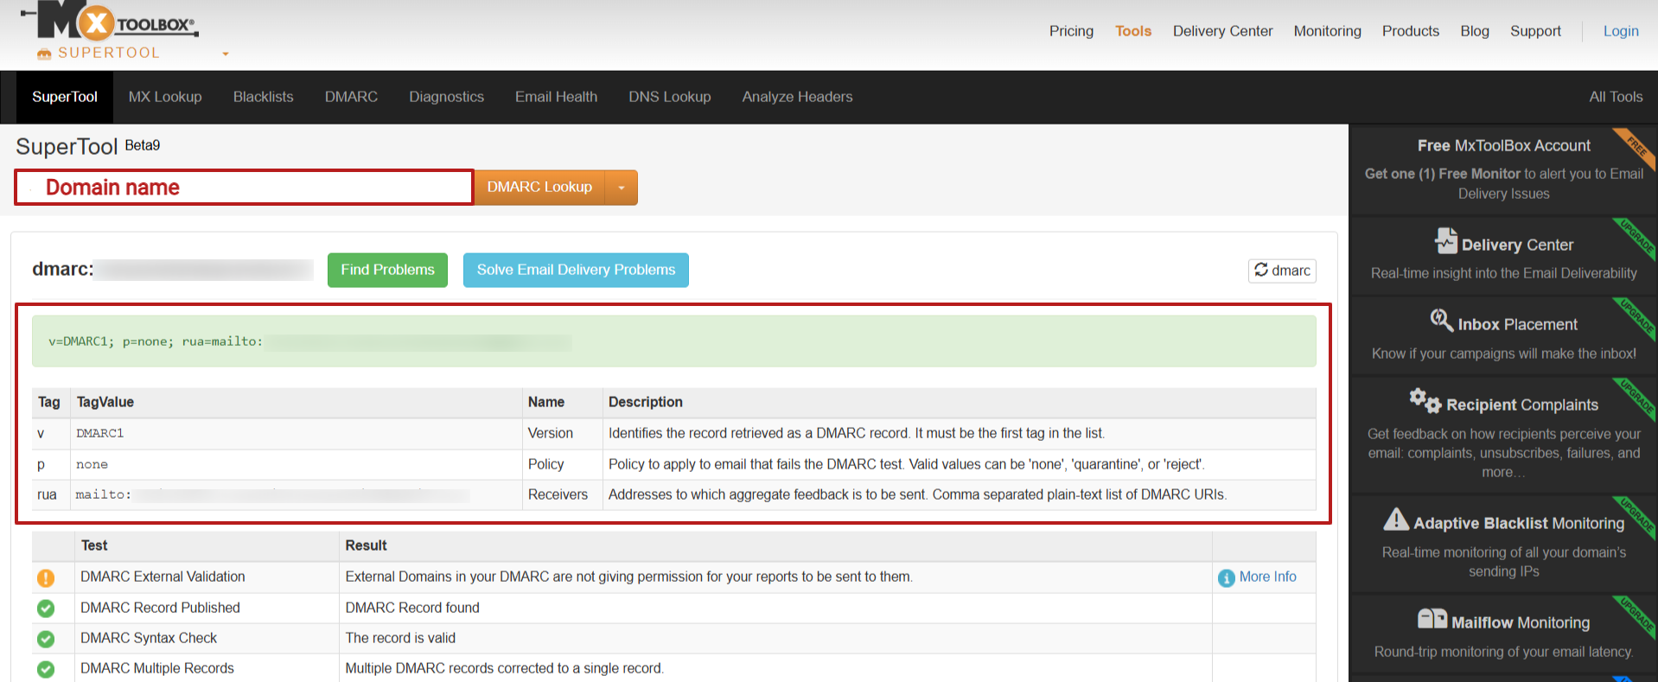1658x682 pixels.
Task: Open the Pricing page
Action: [1071, 31]
